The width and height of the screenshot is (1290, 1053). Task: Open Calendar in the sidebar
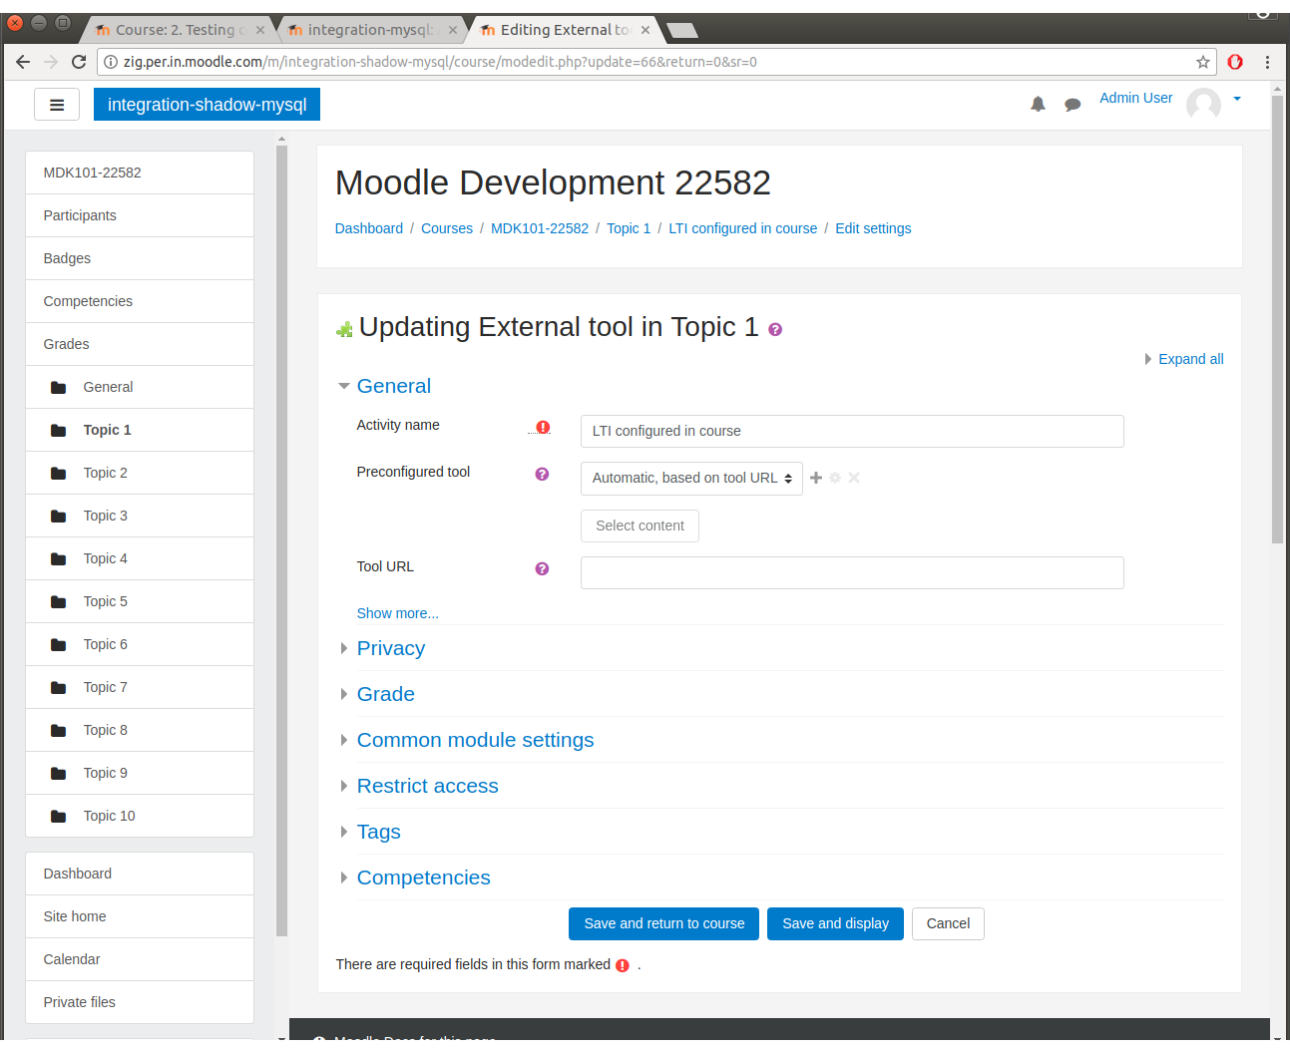[140, 959]
